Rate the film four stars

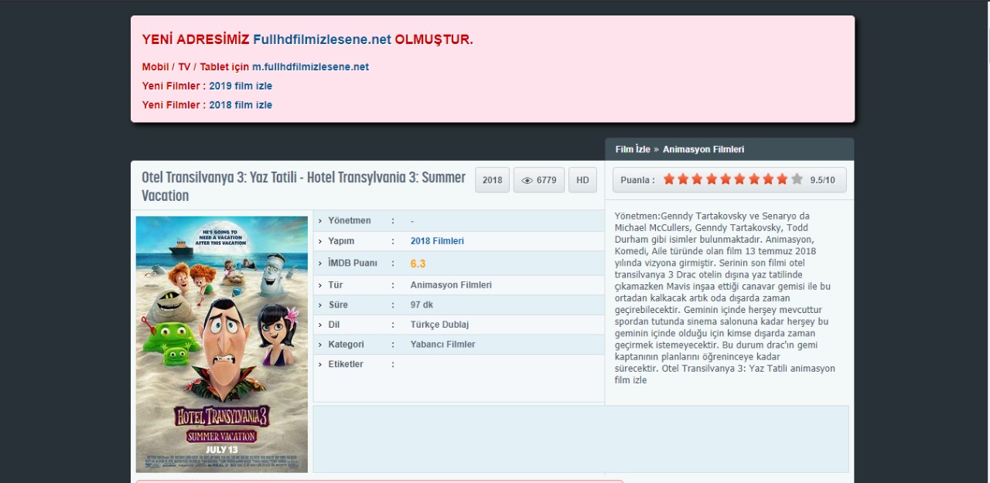712,179
